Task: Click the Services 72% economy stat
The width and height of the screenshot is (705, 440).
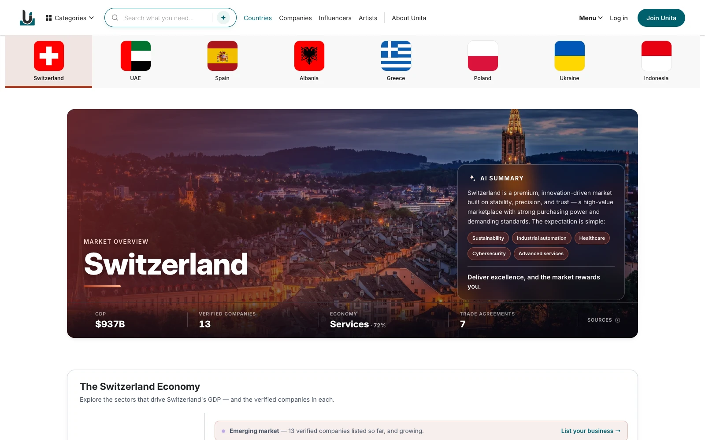Action: pos(358,324)
